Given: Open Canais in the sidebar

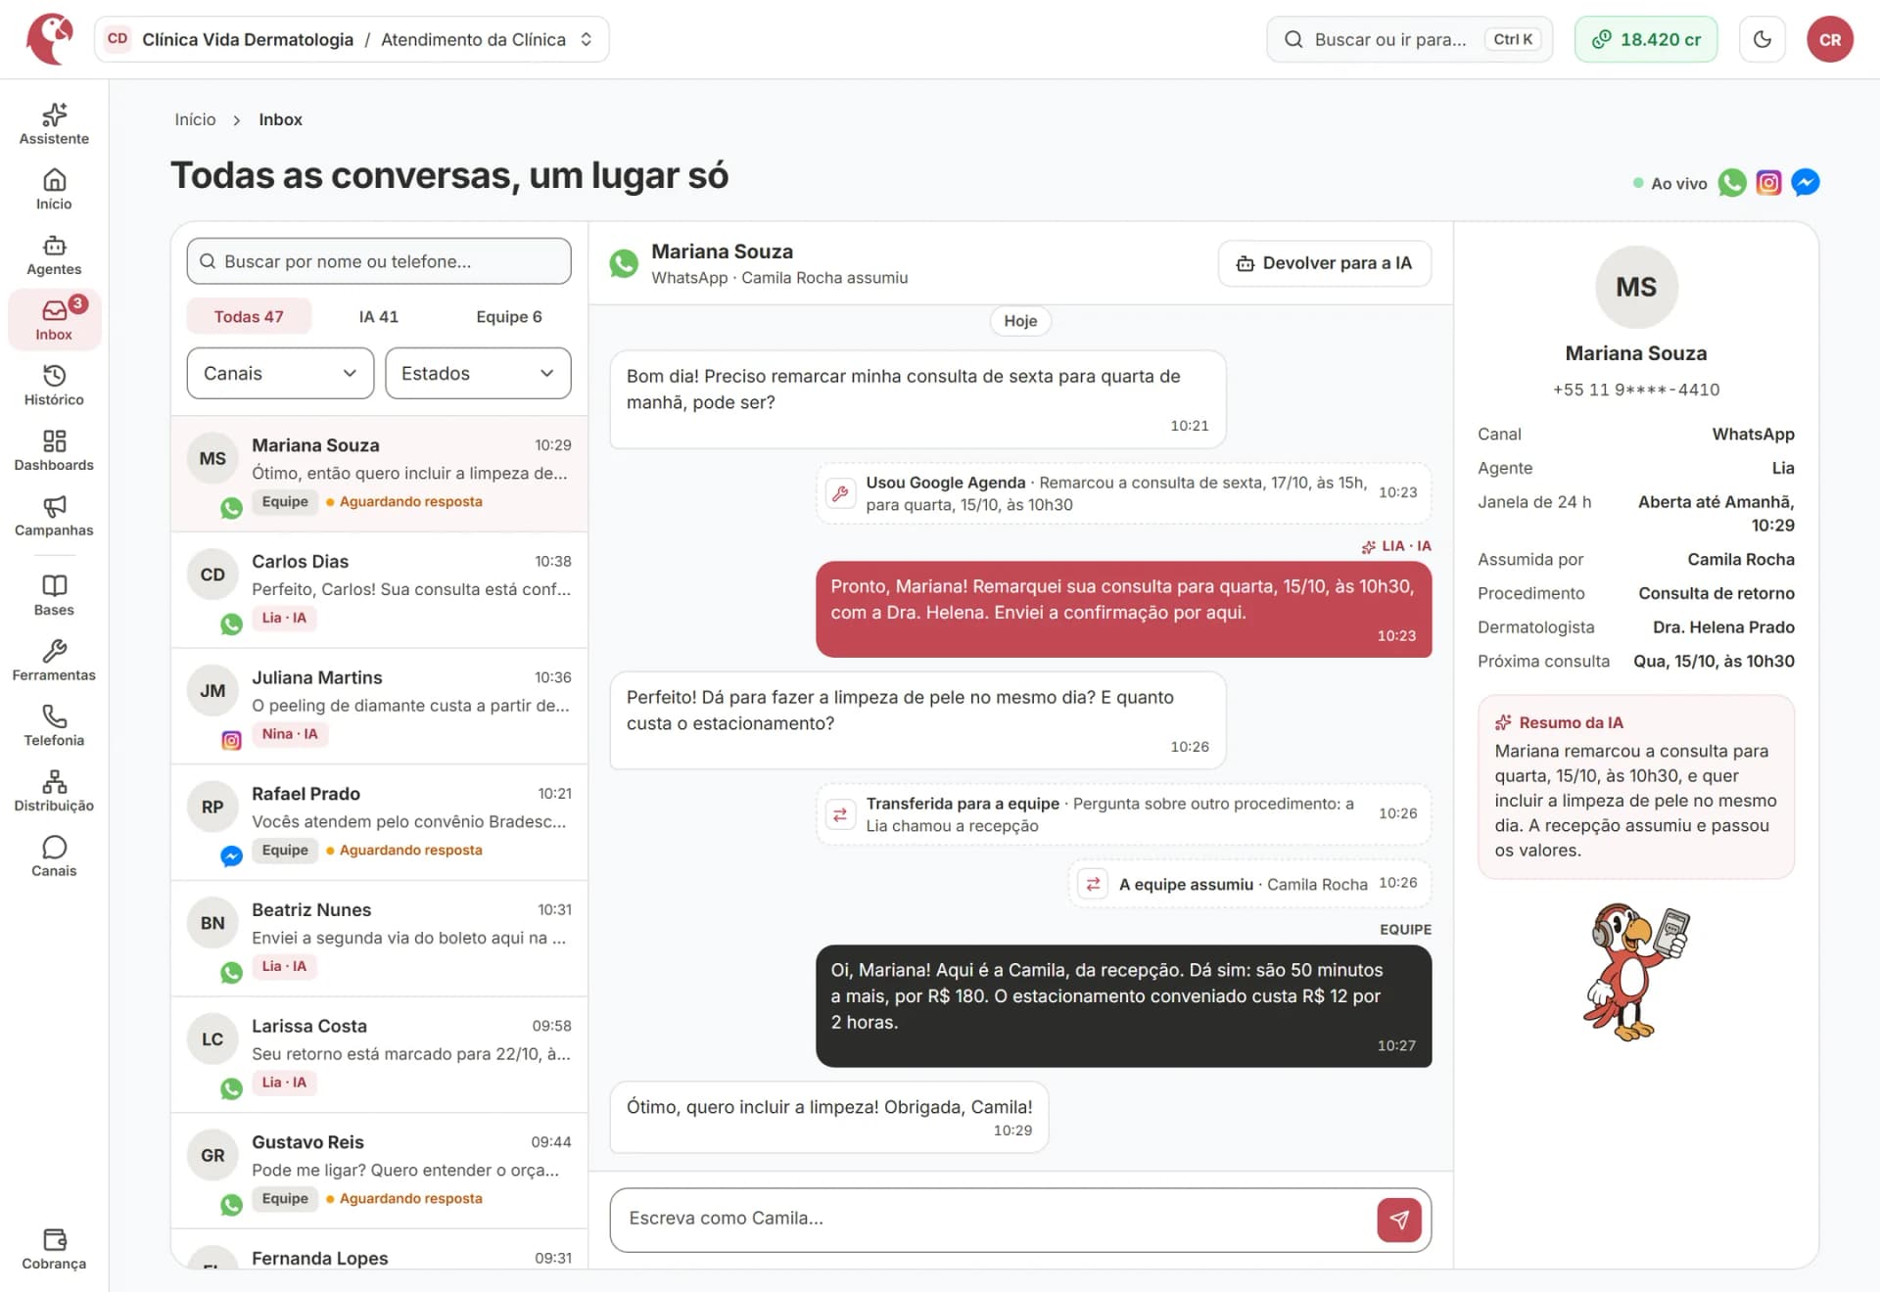Looking at the screenshot, I should [54, 855].
